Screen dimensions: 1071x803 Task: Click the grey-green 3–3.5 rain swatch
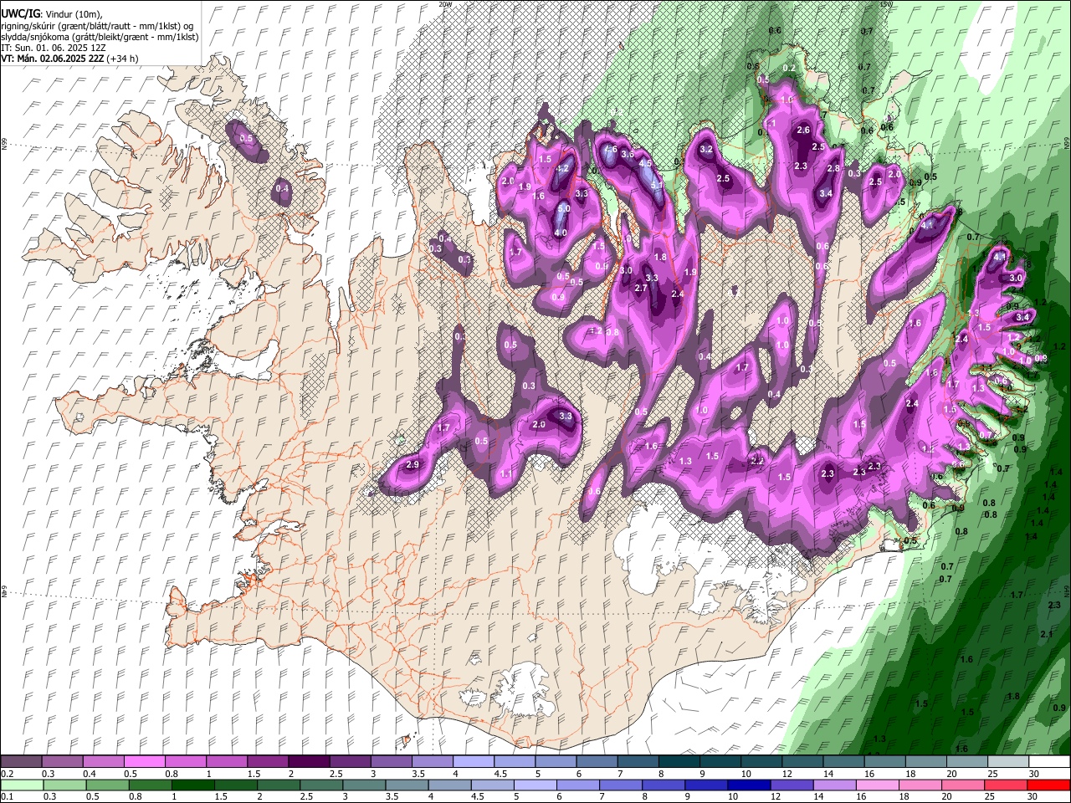pos(364,785)
